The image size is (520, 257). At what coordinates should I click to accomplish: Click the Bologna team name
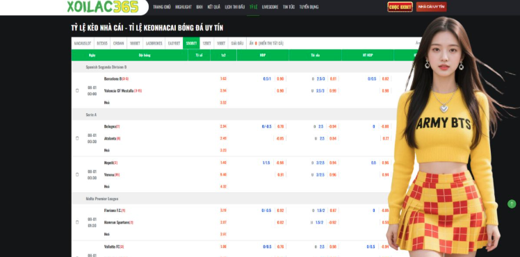pos(110,126)
